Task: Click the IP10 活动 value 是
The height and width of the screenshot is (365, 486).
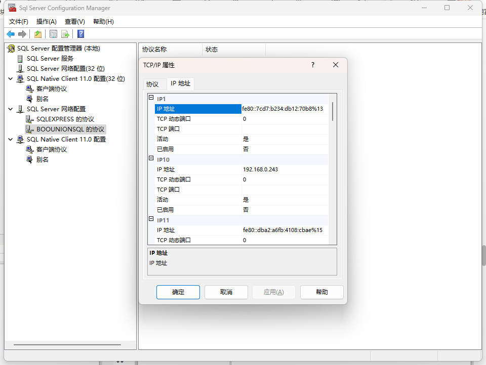Action: [246, 200]
